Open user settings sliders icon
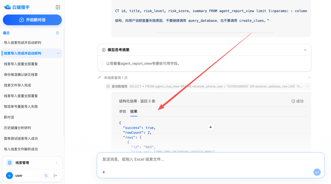 [46, 176]
